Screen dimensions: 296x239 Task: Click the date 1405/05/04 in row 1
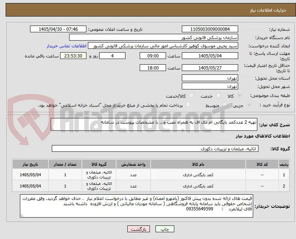pyautogui.click(x=30, y=175)
